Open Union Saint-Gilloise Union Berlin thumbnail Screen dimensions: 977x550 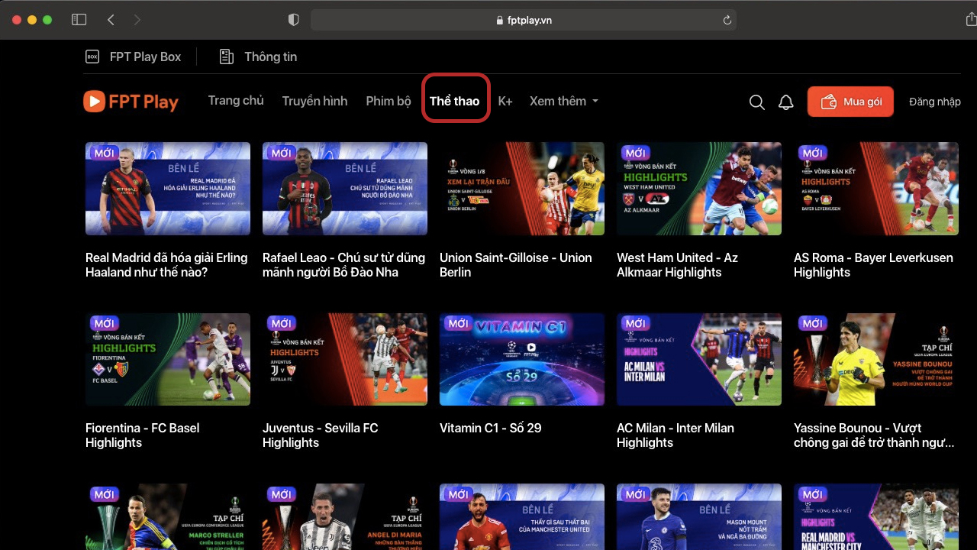point(522,189)
